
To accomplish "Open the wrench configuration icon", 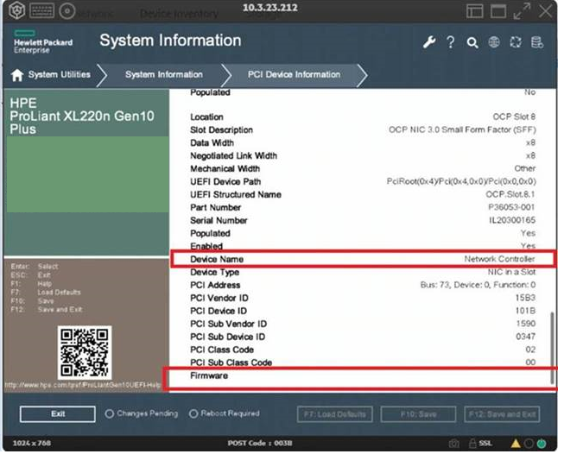I will (x=429, y=42).
